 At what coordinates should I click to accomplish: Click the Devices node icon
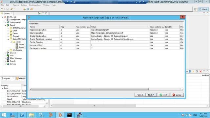coord(8,53)
